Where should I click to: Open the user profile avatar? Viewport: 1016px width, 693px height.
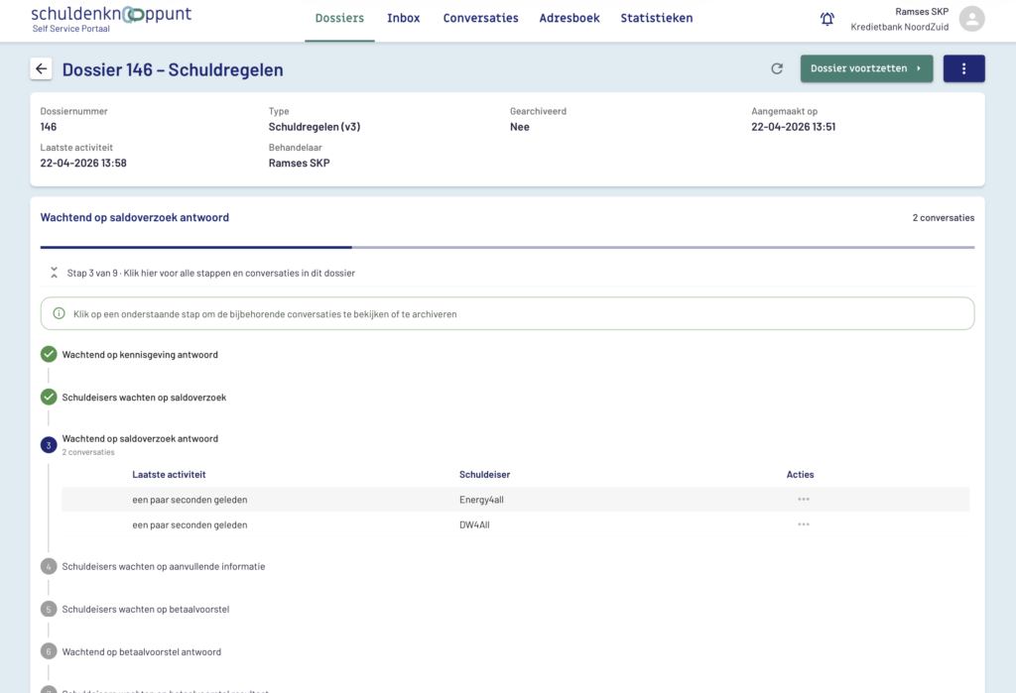[972, 19]
